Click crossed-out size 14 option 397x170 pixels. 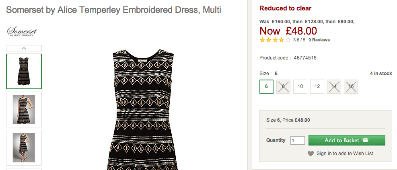point(334,86)
